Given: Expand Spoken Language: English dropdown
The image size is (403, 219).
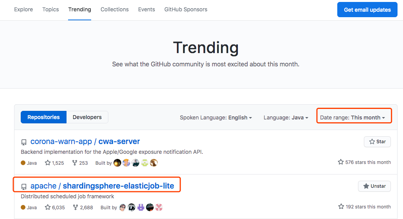Looking at the screenshot, I should [x=216, y=118].
